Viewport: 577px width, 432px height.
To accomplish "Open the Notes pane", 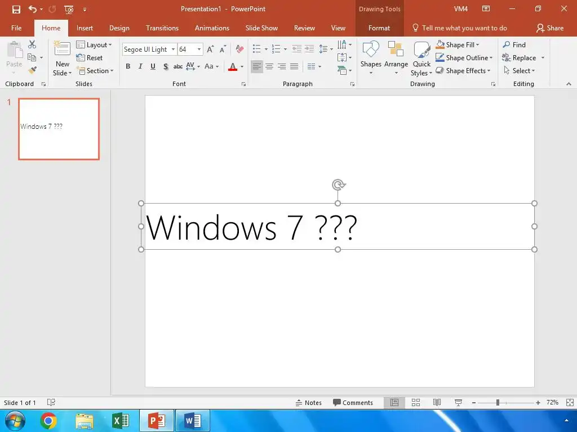I will click(x=308, y=403).
